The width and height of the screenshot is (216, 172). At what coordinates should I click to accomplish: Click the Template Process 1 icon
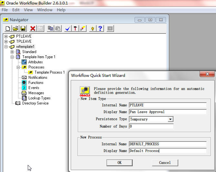[30, 72]
